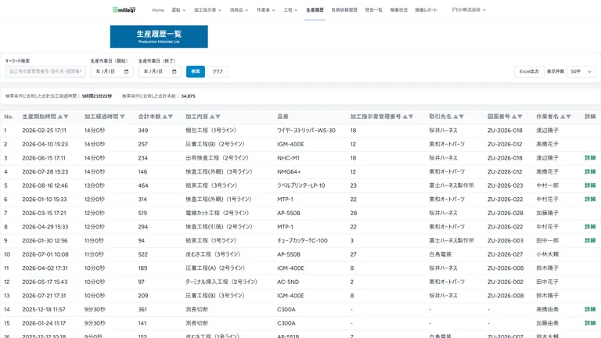Click the 生産作業日（開始） date field
The image size is (601, 338).
pos(112,72)
